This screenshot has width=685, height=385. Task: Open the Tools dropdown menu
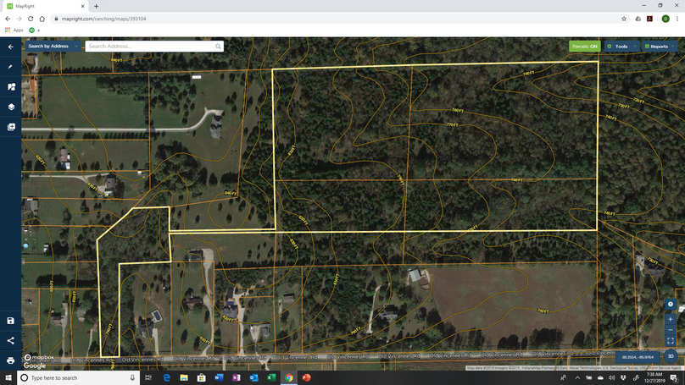tap(621, 47)
